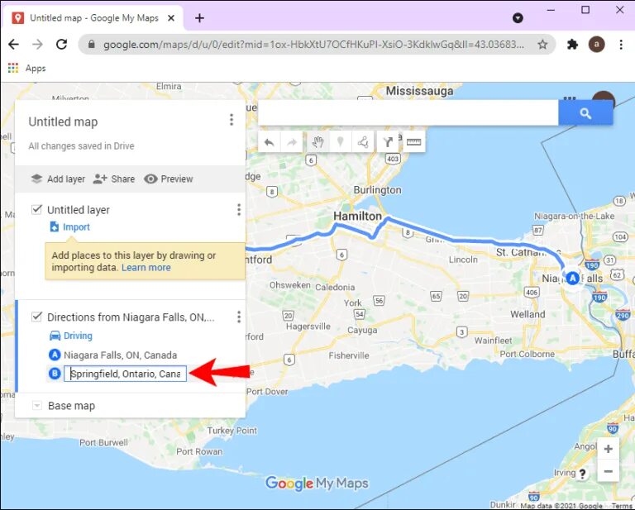Click the Add layer button text
This screenshot has height=510, width=635.
click(66, 179)
